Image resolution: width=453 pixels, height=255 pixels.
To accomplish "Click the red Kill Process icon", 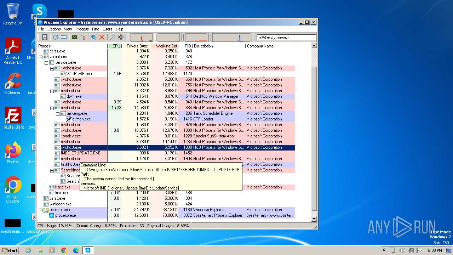I will pos(102,37).
